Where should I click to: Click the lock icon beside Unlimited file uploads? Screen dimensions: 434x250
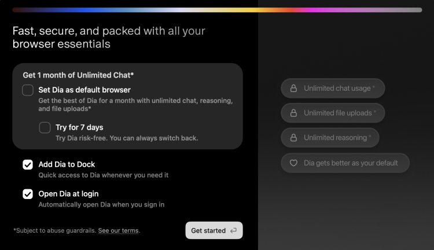click(x=293, y=113)
